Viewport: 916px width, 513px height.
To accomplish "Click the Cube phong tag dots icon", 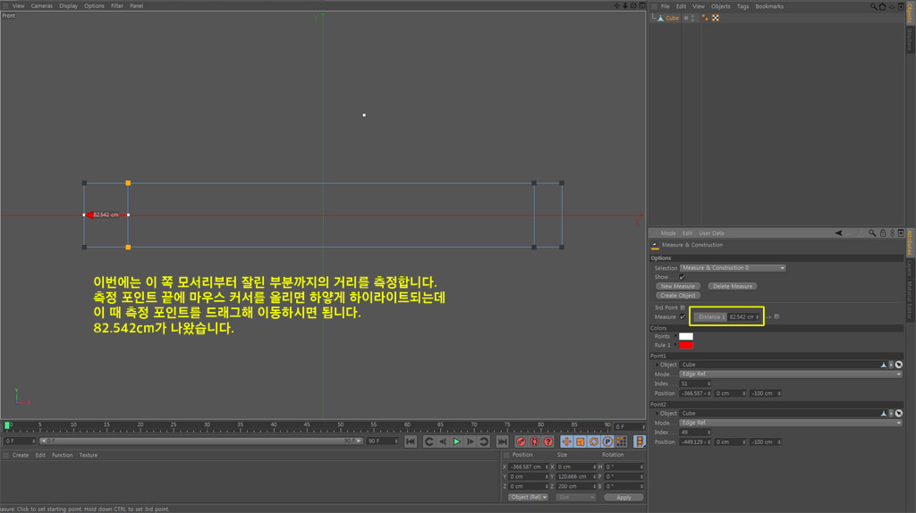I will coord(705,18).
